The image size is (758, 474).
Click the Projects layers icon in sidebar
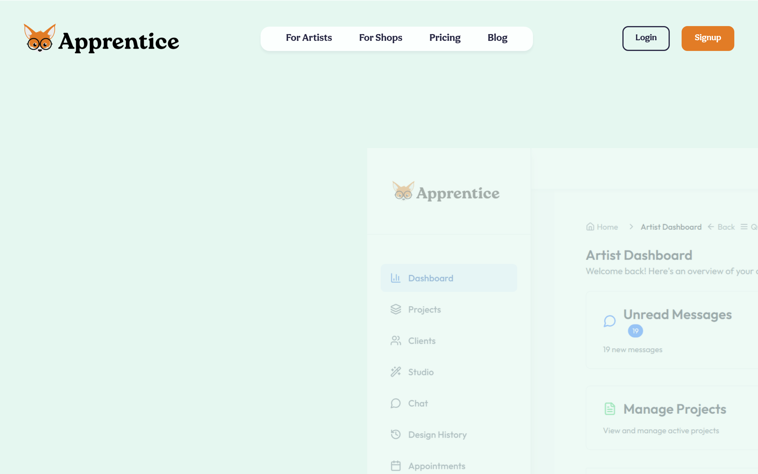click(396, 309)
